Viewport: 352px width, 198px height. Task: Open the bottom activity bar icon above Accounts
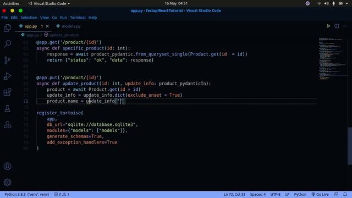(7, 125)
